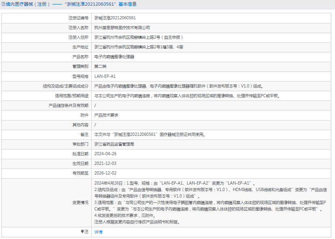
Task: Open the 详情 link in the 注 row
Action: click(98, 232)
